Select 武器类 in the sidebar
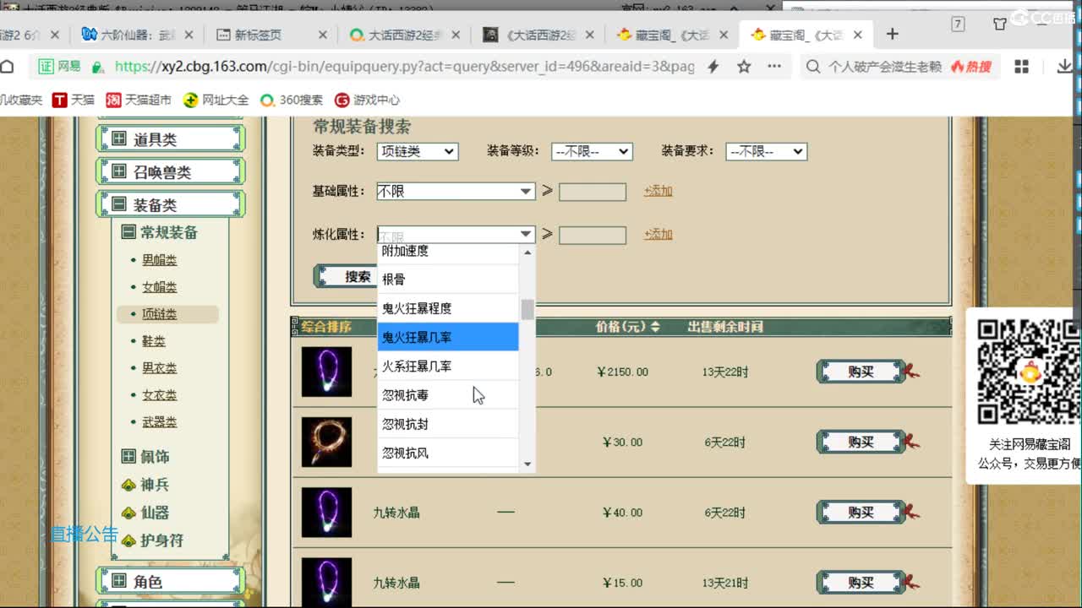Image resolution: width=1082 pixels, height=608 pixels. (x=159, y=422)
